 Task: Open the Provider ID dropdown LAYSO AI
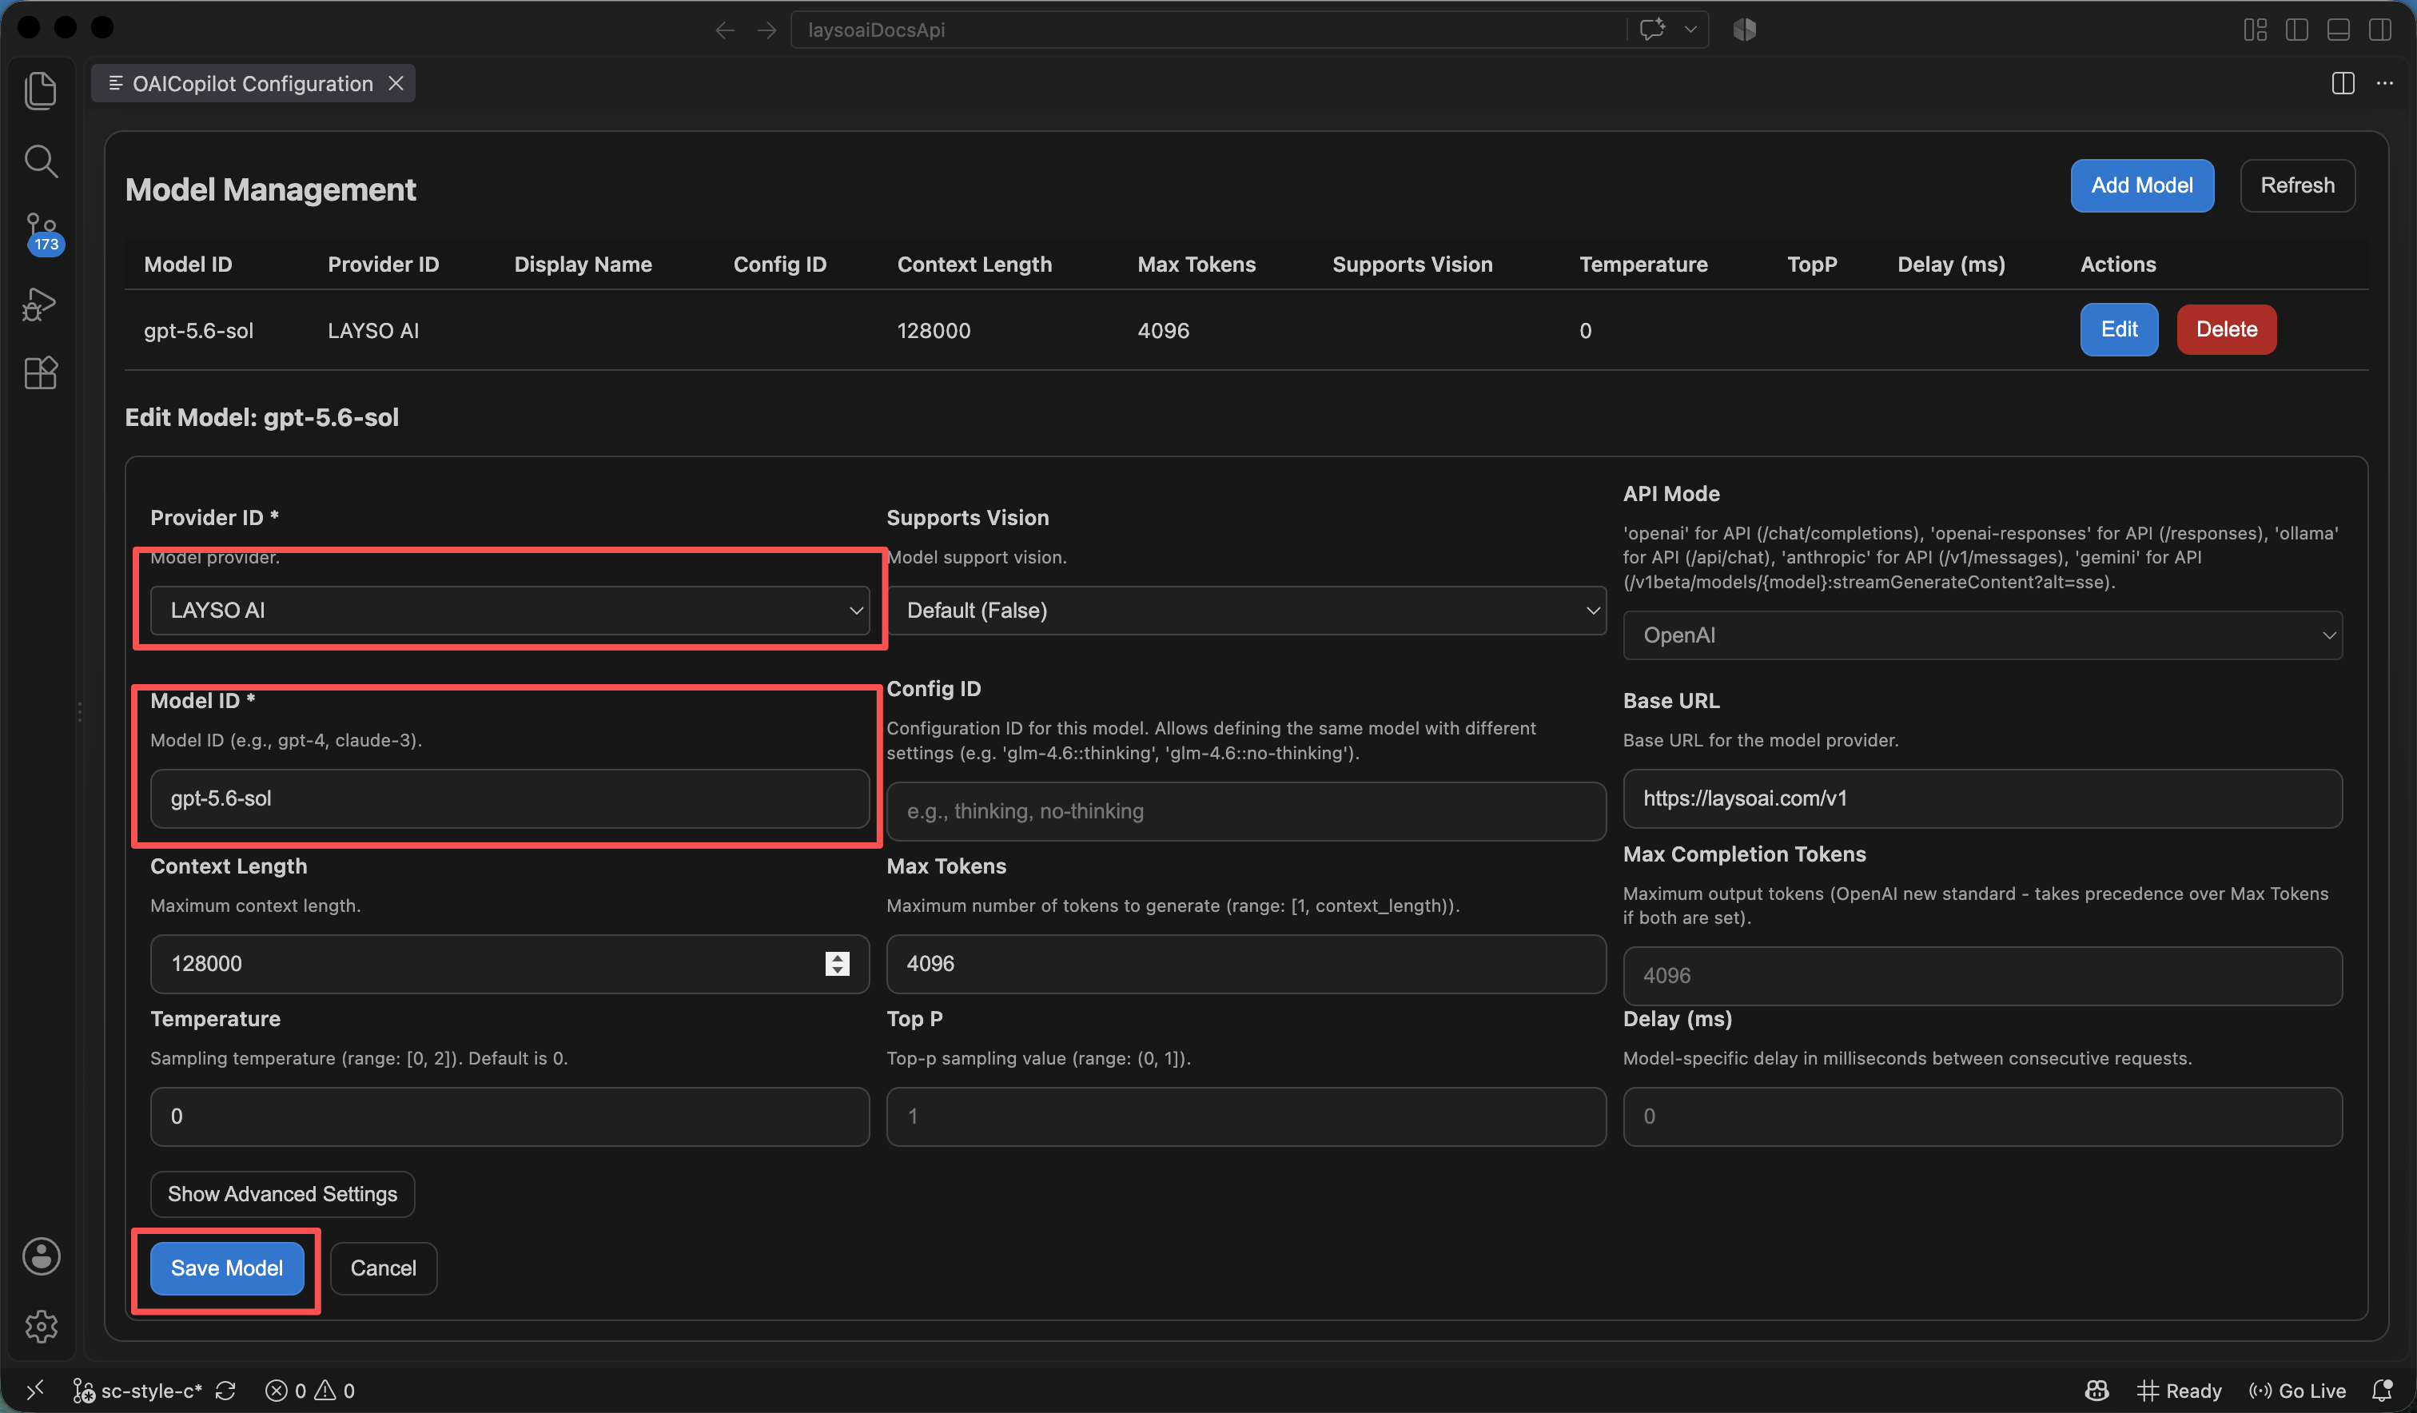coord(509,610)
